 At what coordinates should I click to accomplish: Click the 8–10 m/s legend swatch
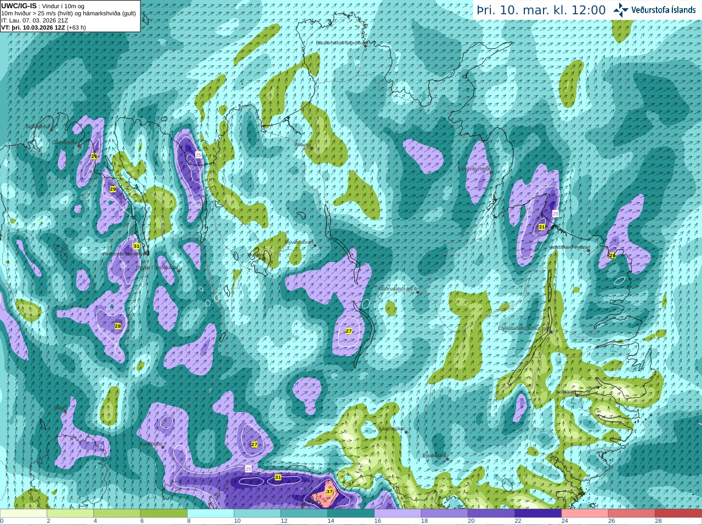click(x=211, y=513)
